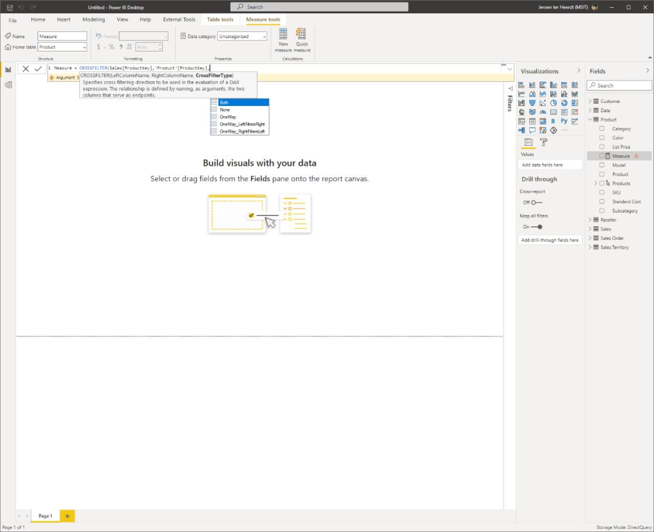Open the External Tools ribbon tab

point(179,19)
